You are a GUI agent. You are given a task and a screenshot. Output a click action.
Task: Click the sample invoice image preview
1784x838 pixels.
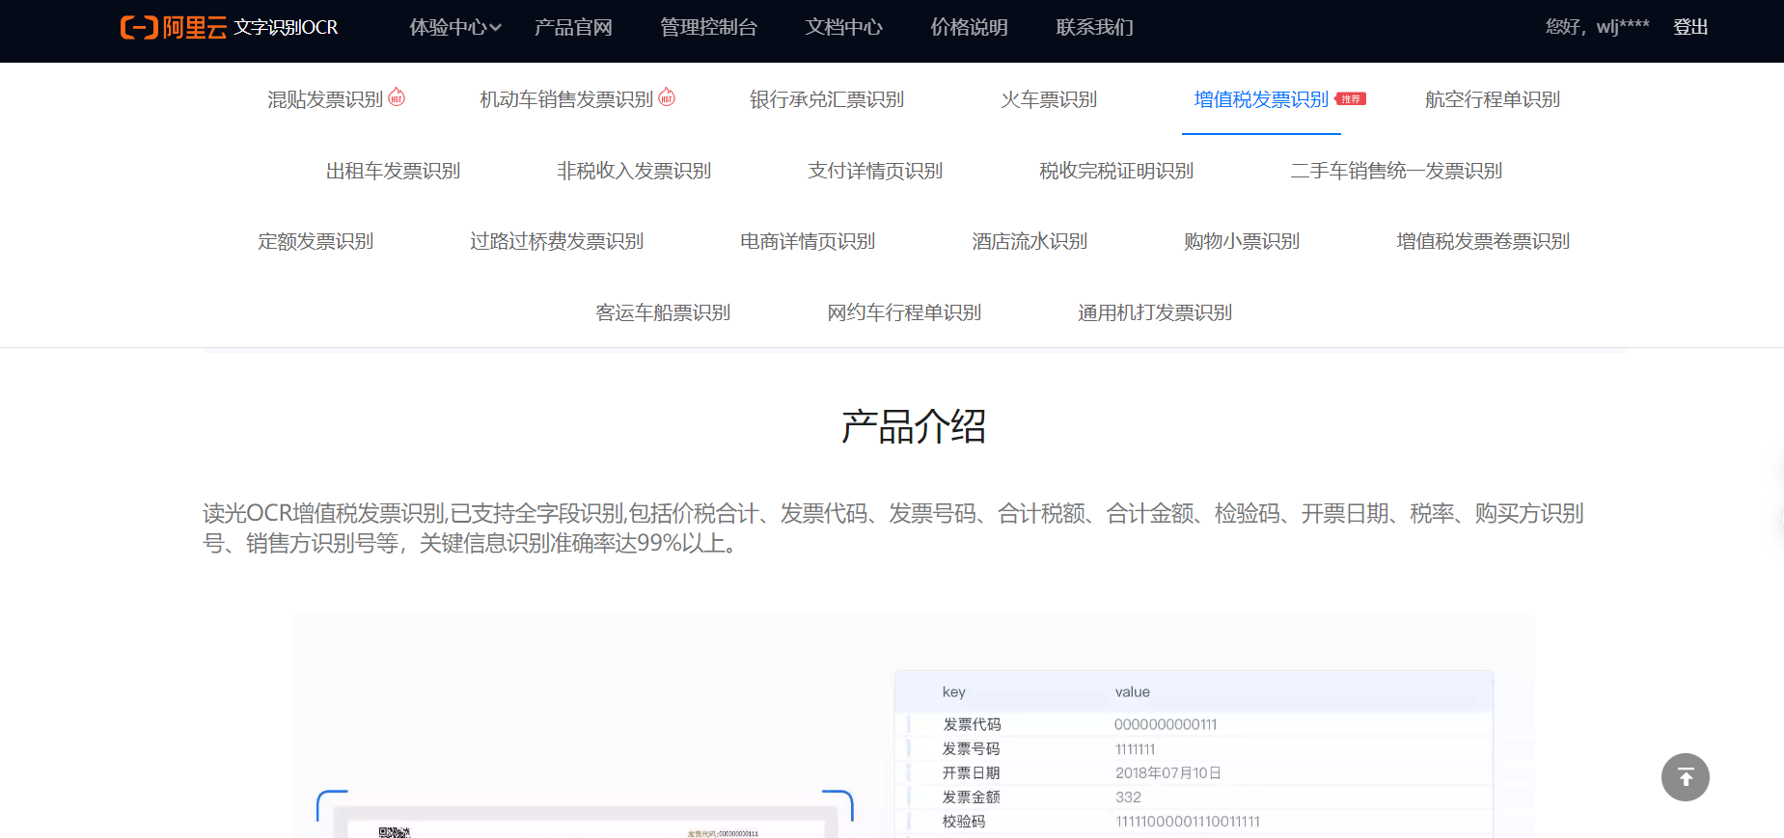[x=586, y=815]
